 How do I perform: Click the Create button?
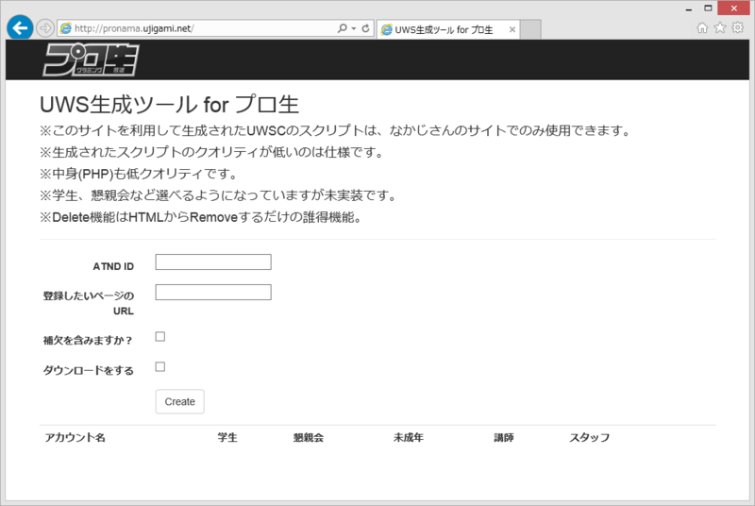[179, 401]
